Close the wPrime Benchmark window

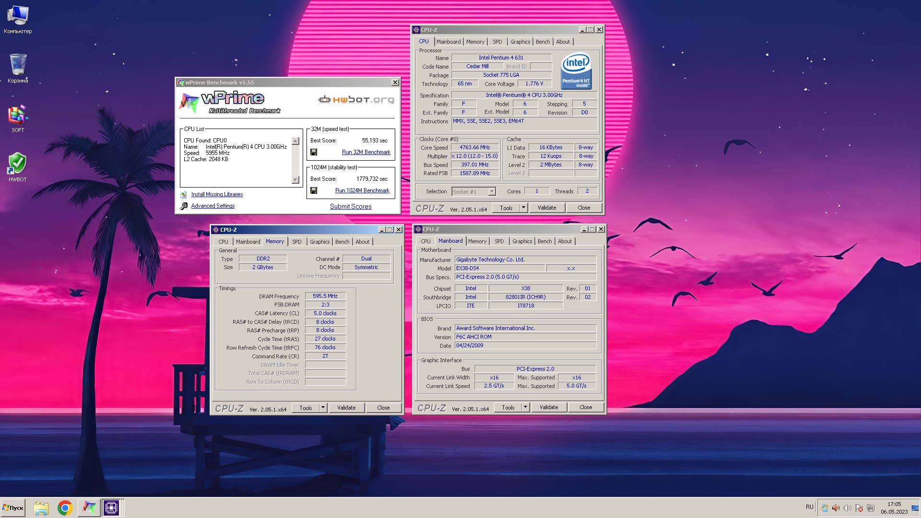pyautogui.click(x=395, y=82)
